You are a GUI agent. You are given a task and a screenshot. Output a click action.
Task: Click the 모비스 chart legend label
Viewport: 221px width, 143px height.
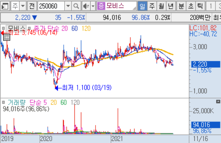(16, 29)
